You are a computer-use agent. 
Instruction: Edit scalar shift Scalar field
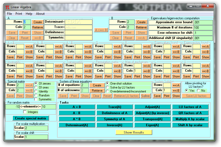tap(36, 137)
